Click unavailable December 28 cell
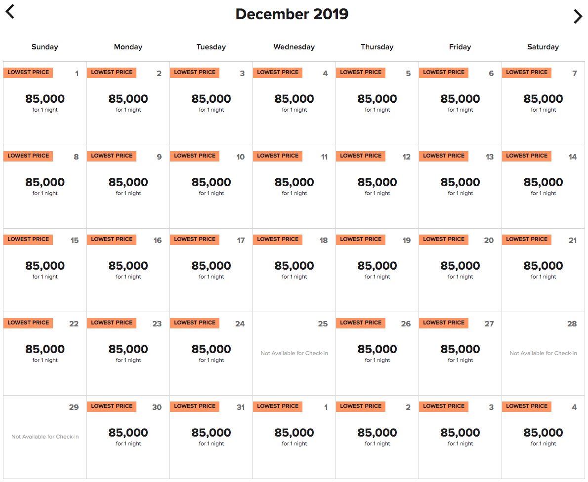Viewport: 588px width, 482px height. 543,354
